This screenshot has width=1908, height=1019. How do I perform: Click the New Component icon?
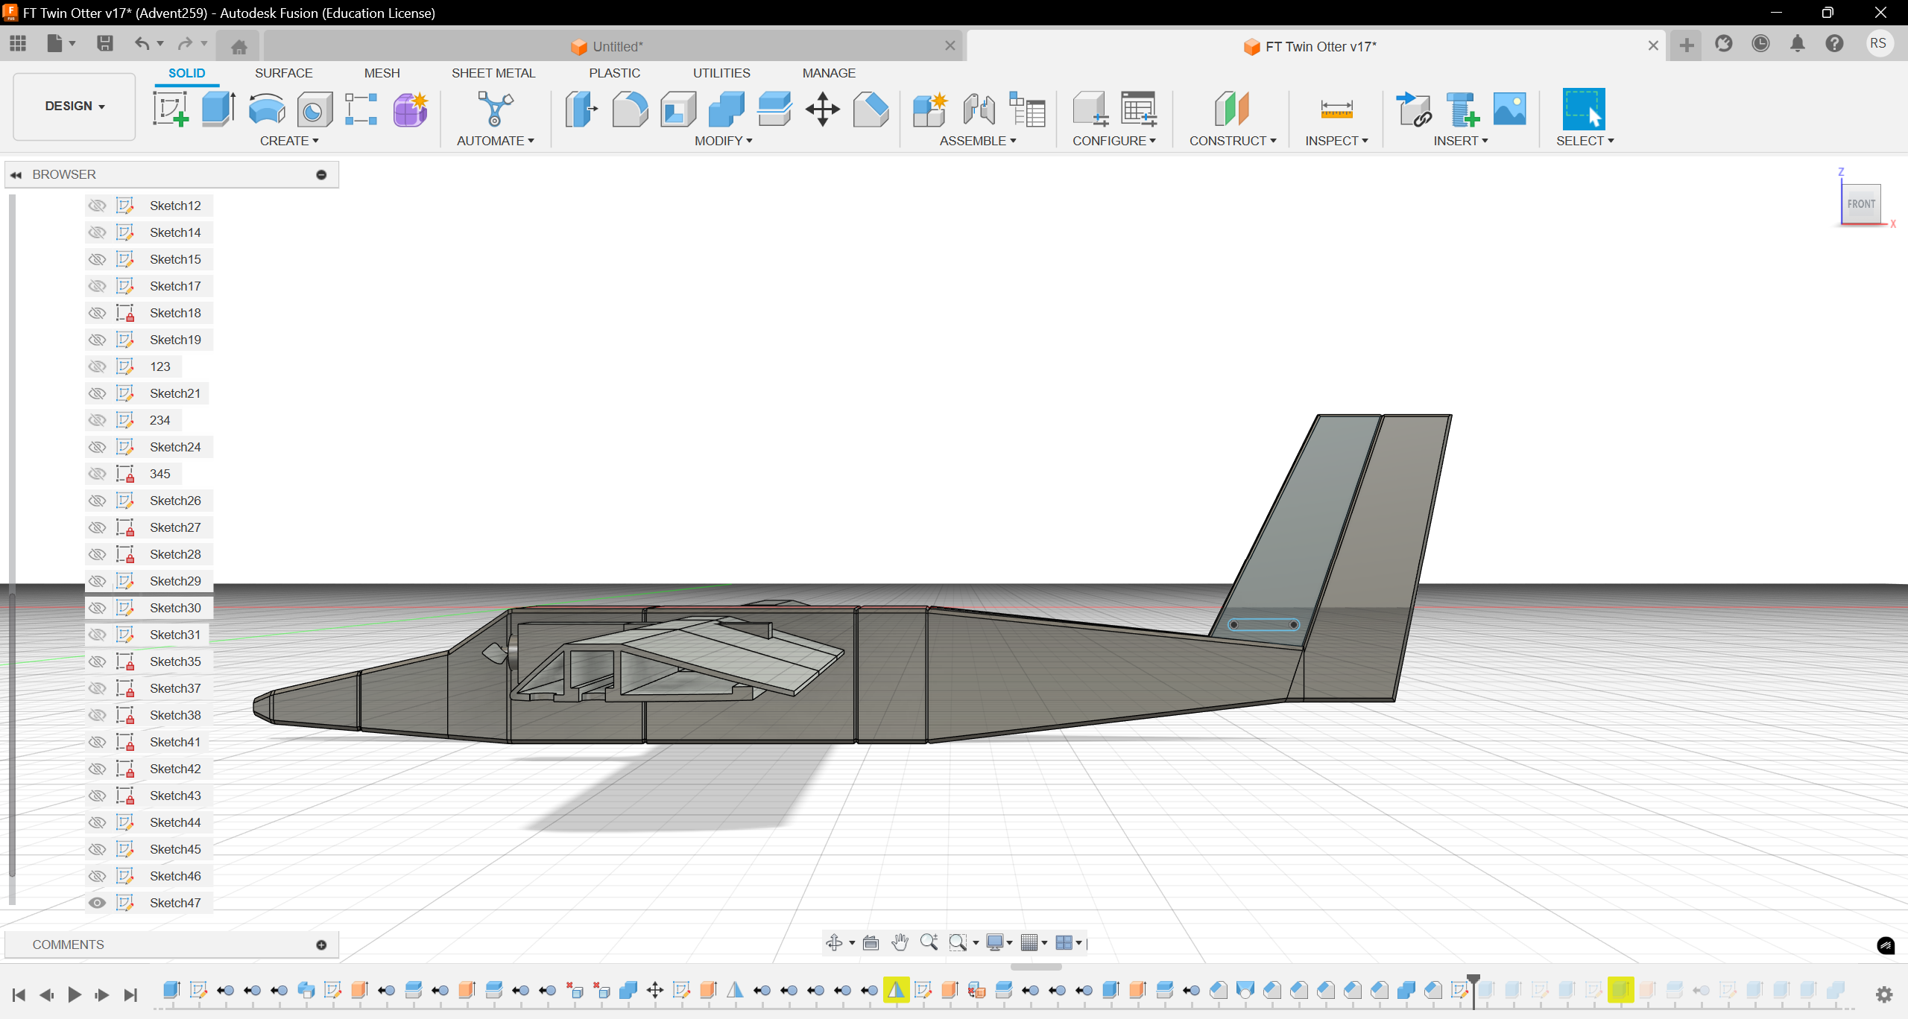coord(930,109)
